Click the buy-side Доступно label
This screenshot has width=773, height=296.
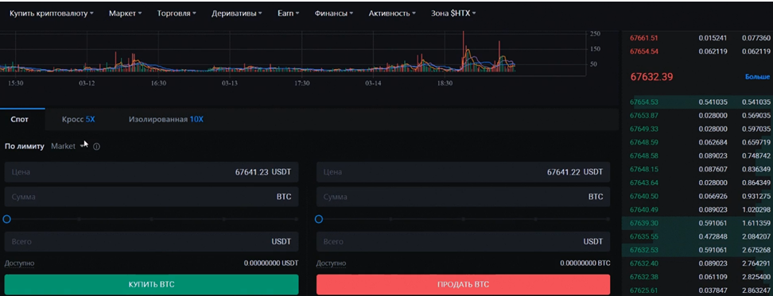20,263
